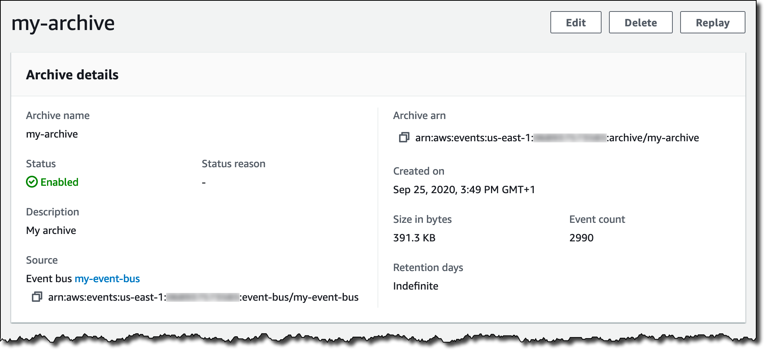The image size is (764, 350).
Task: Click the Edit button
Action: (576, 23)
